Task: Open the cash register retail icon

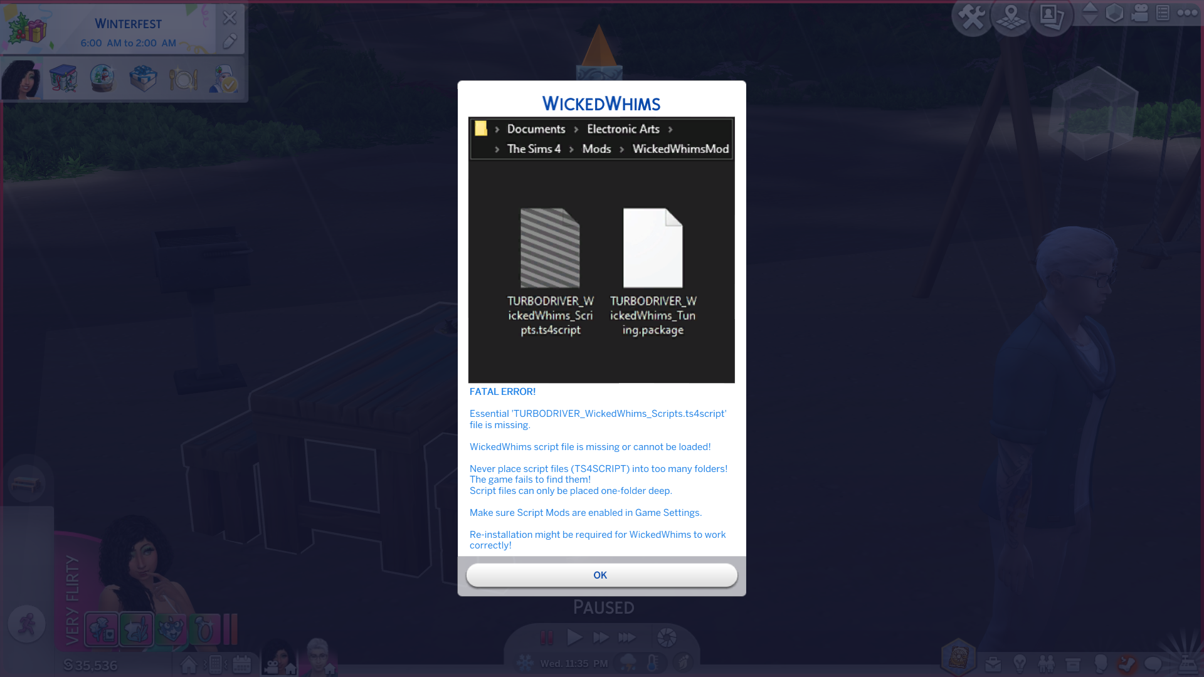Action: pos(1188,663)
